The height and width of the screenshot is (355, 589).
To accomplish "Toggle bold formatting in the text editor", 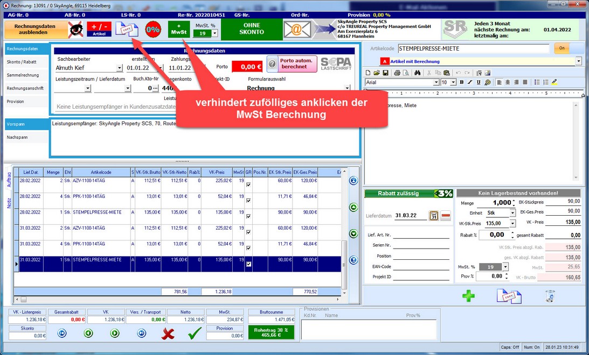I will pyautogui.click(x=461, y=82).
